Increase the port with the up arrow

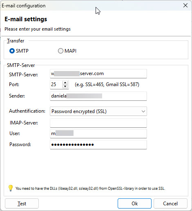65,82
